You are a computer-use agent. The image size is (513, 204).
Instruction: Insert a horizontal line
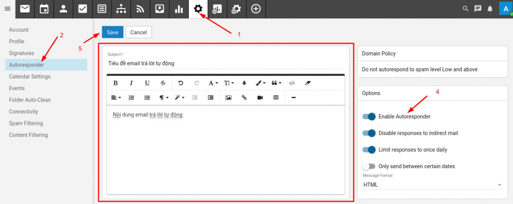tap(293, 98)
